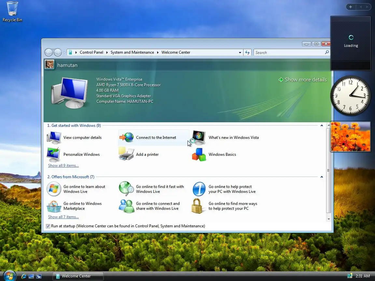Click the address bar refresh icon

[x=247, y=53]
